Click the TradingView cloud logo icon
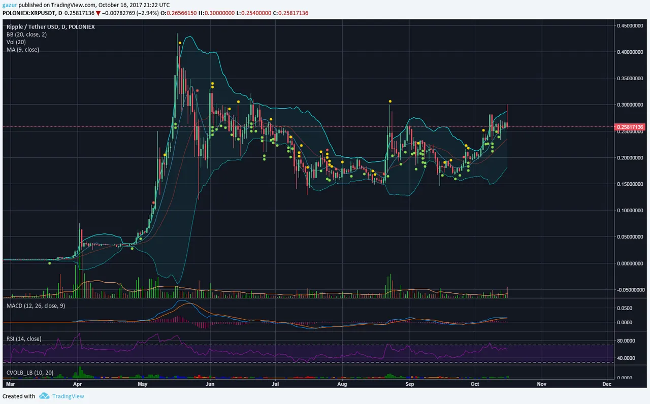Image resolution: width=650 pixels, height=404 pixels. point(44,396)
